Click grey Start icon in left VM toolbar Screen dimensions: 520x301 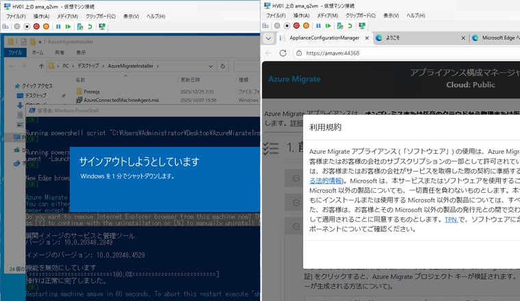(x=17, y=27)
